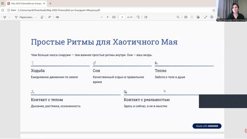Select the Highlight tool in PDF toolbar
Image resolution: width=247 pixels, height=139 pixels.
point(5,17)
